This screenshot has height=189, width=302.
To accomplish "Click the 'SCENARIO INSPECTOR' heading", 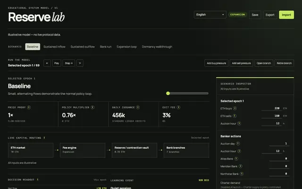I will (236, 84).
